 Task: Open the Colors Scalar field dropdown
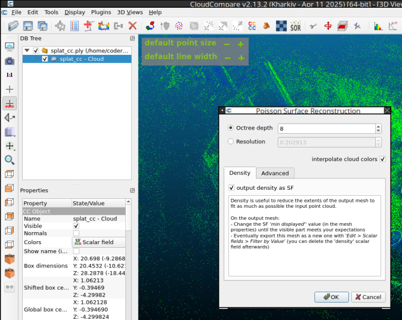coord(99,242)
